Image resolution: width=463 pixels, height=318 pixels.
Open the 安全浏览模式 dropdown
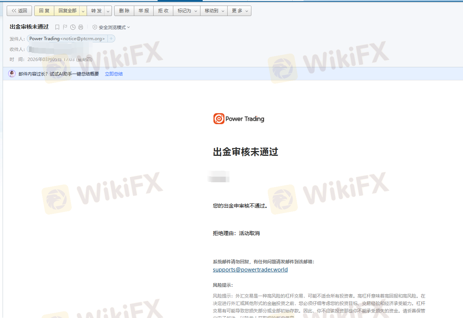[x=114, y=27]
